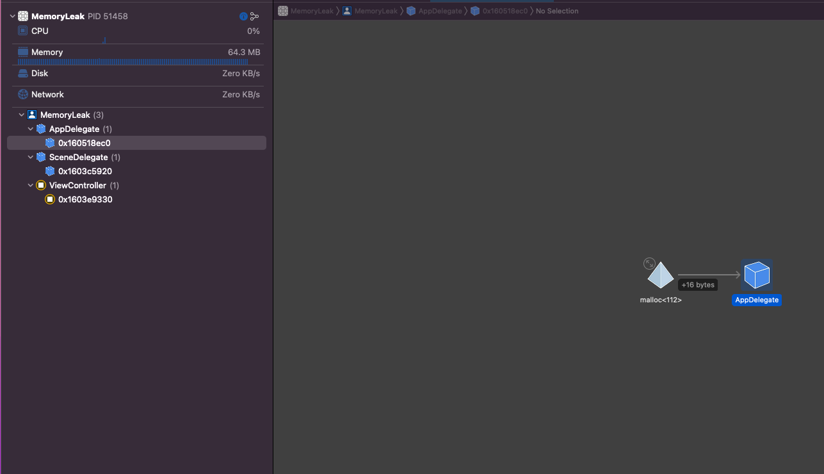Collapse the MemoryLeak (3) module group
Viewport: 824px width, 474px height.
point(22,115)
